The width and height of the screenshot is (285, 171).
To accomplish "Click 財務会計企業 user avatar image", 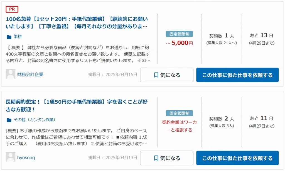I will point(10,74).
